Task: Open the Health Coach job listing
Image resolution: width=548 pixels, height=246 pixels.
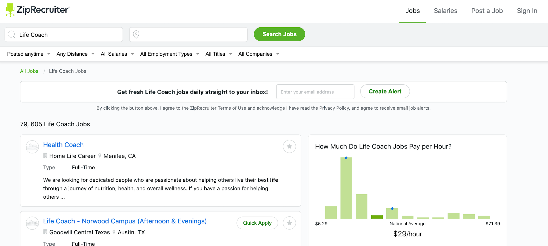Action: pos(63,145)
